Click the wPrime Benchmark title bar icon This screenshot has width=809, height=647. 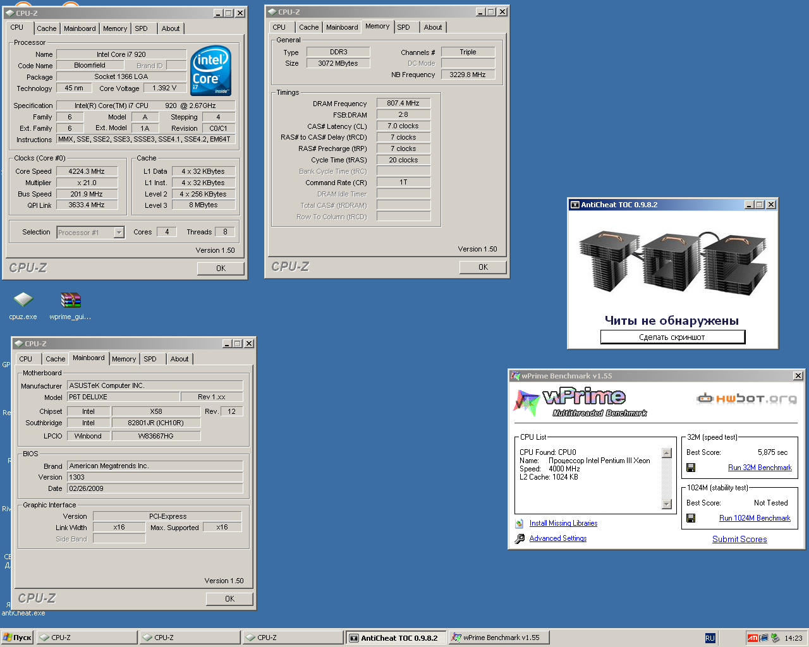point(515,376)
